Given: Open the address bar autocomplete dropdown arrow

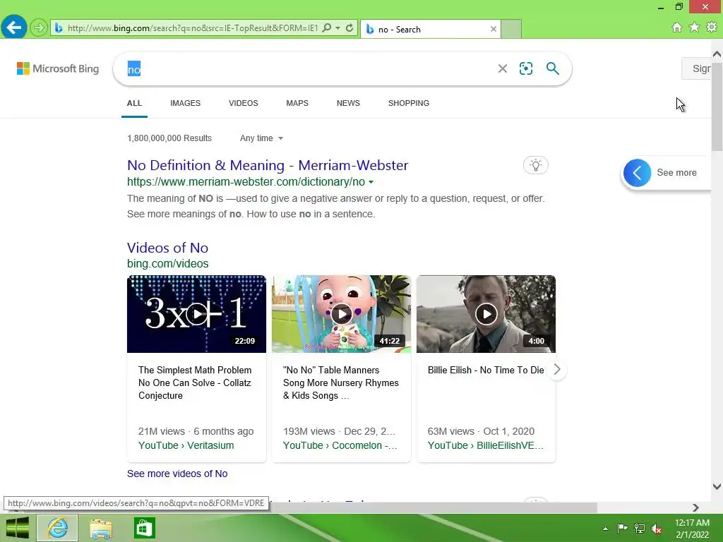Looking at the screenshot, I should (338, 28).
